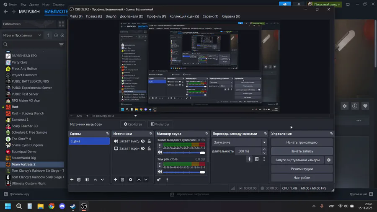This screenshot has width=377, height=212.
Task: Open options dots for Захват выходного аудиопотока
Action: pyautogui.click(x=160, y=145)
